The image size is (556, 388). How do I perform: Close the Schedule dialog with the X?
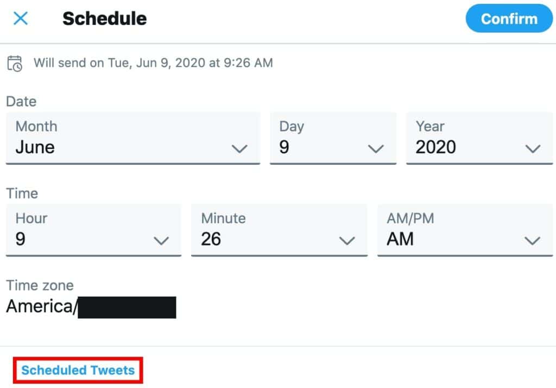[20, 18]
